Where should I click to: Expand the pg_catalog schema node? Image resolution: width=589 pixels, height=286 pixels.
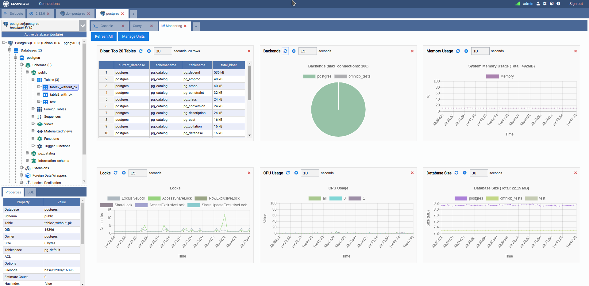(27, 153)
